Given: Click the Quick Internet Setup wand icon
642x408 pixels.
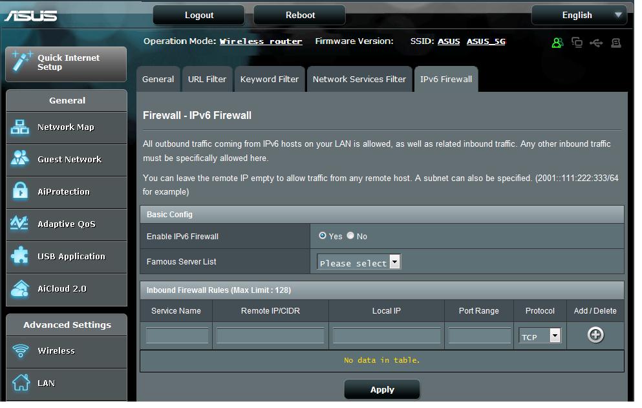Looking at the screenshot, I should click(x=21, y=62).
